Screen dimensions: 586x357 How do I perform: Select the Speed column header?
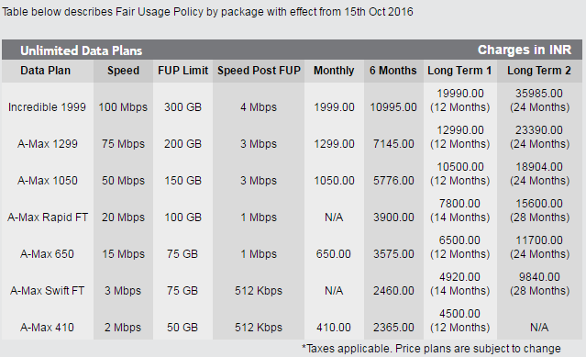[x=123, y=71]
